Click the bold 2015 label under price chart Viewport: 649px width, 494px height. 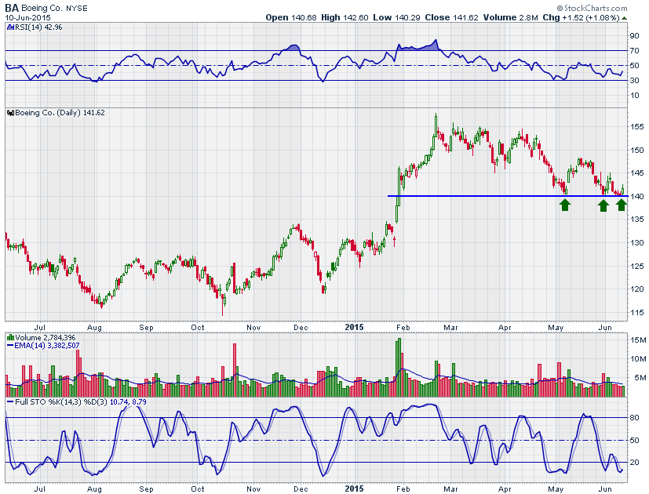[354, 327]
